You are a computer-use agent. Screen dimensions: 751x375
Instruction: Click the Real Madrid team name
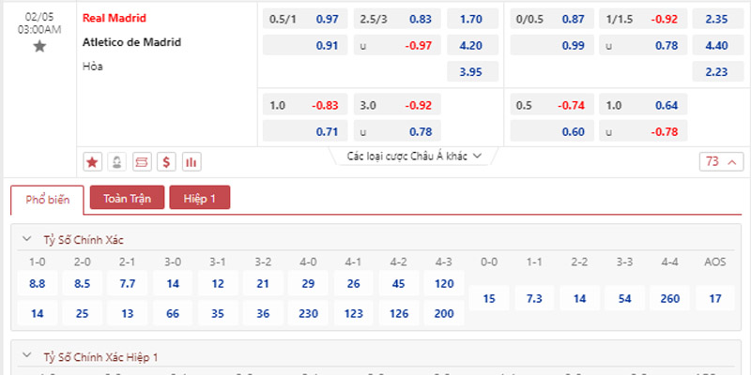[115, 18]
